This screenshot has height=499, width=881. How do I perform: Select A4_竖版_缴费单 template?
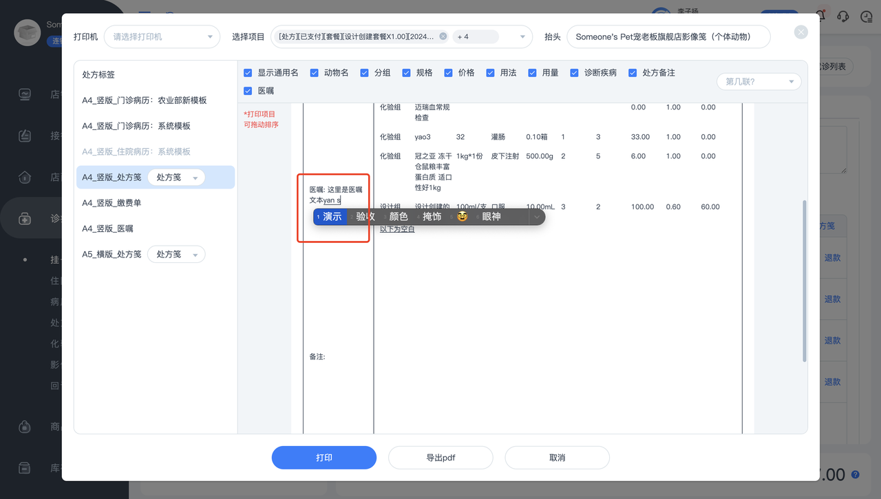click(112, 203)
